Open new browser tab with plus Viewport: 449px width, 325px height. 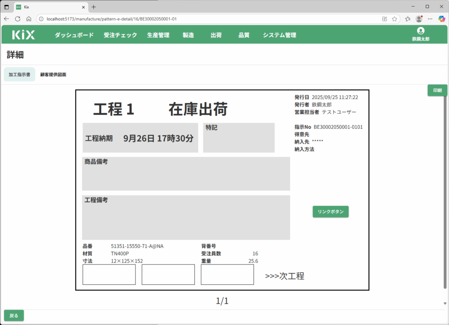tap(93, 7)
